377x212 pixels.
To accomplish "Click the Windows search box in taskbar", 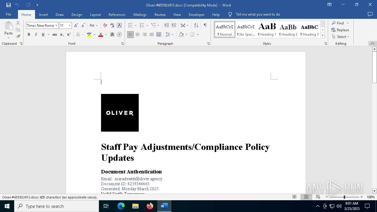I will 57,206.
